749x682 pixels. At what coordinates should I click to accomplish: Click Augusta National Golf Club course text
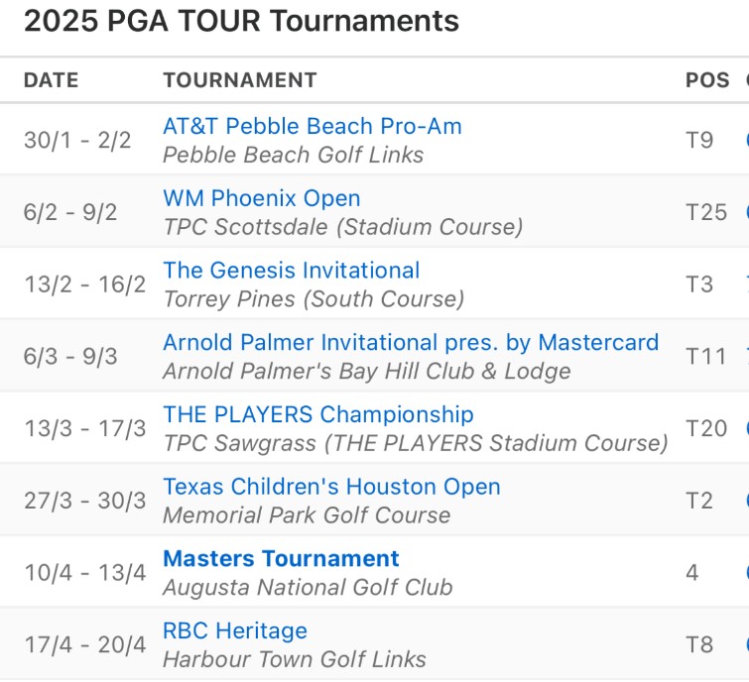[x=308, y=588]
